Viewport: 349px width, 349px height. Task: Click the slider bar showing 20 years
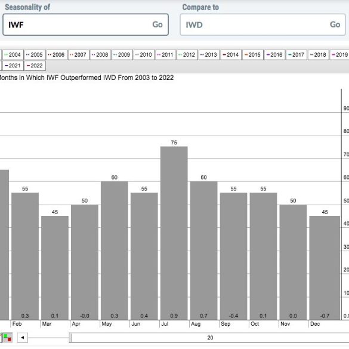pyautogui.click(x=210, y=338)
